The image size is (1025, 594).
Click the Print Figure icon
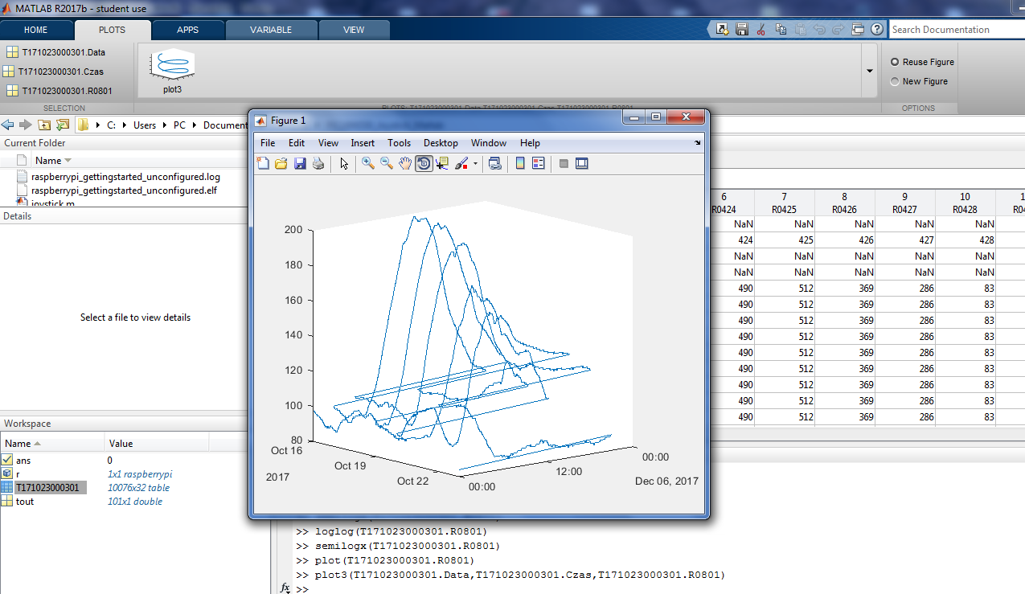pos(318,163)
